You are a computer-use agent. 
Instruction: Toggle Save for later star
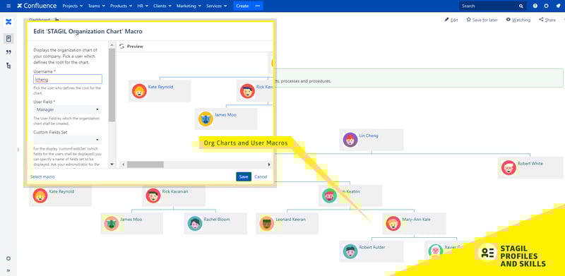click(x=482, y=20)
